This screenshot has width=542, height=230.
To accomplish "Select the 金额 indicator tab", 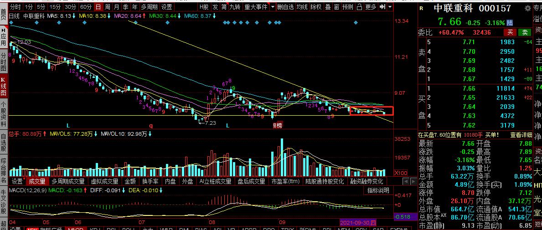I will [130, 181].
